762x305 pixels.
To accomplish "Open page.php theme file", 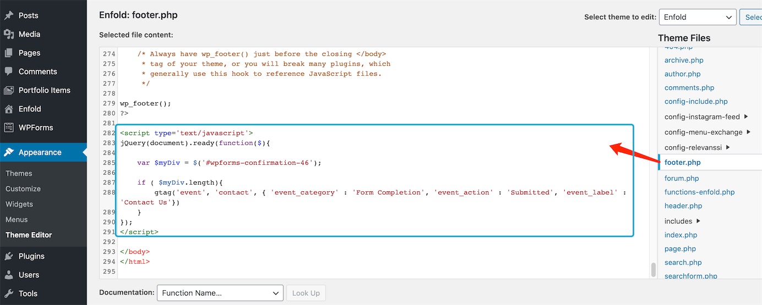I will pos(680,249).
